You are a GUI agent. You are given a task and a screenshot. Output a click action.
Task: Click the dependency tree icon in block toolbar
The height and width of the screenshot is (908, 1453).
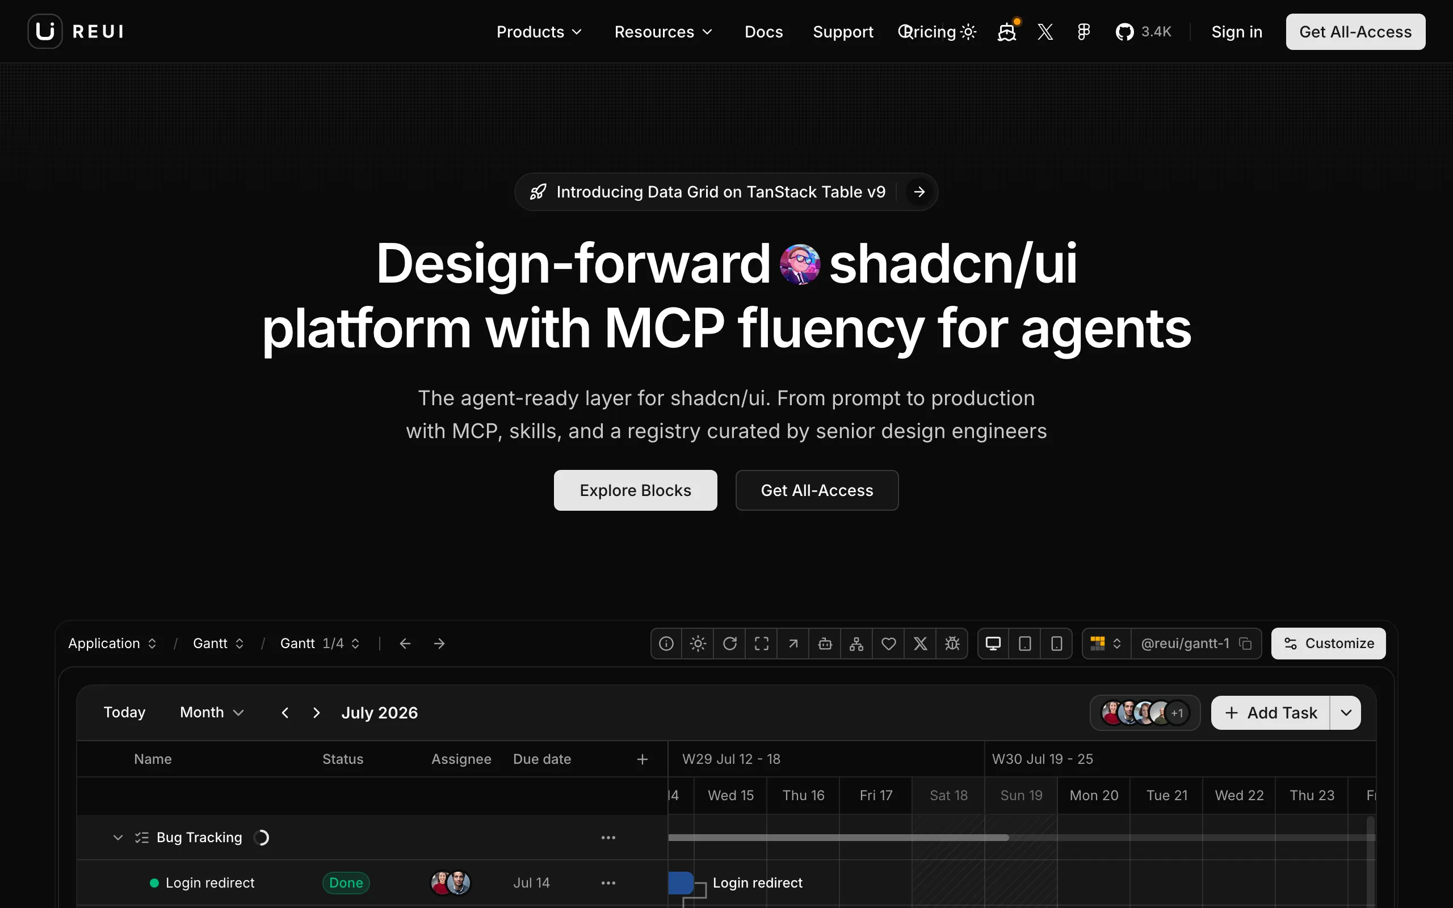857,643
